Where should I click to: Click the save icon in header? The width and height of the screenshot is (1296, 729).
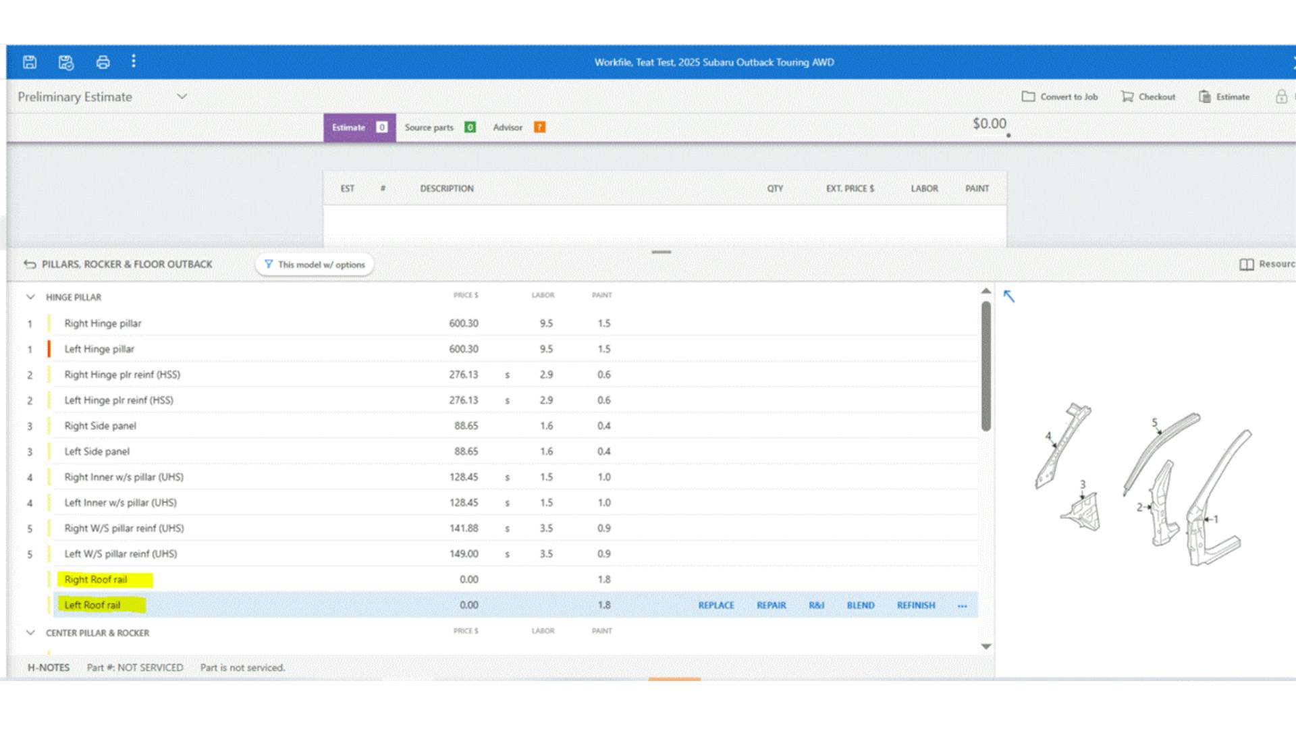[x=30, y=62]
